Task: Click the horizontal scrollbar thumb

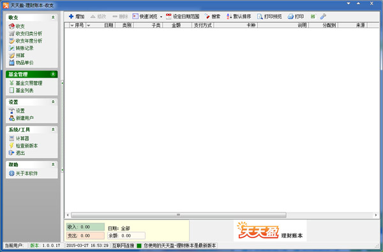Action: 179,215
